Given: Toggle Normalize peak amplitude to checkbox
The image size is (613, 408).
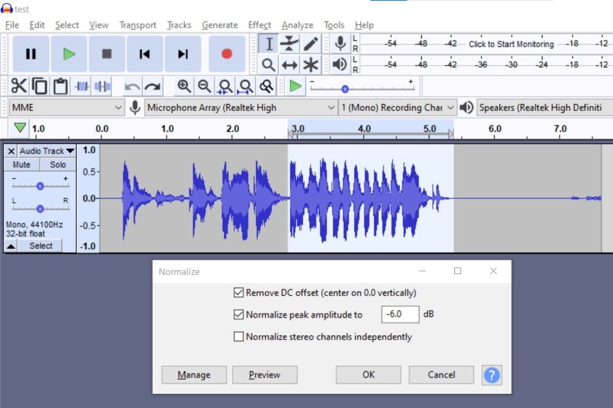Looking at the screenshot, I should [x=238, y=314].
